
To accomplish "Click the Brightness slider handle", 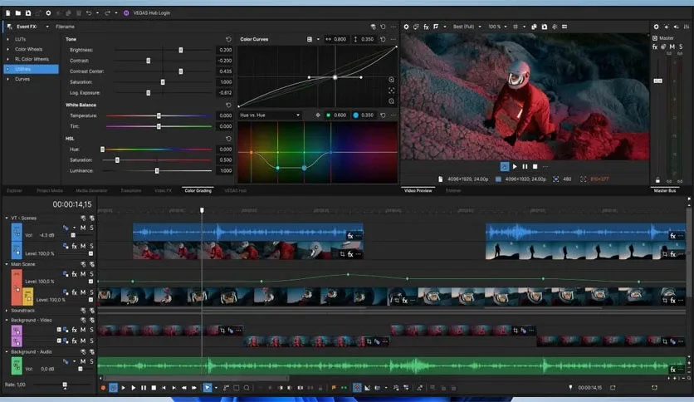I will coord(181,50).
